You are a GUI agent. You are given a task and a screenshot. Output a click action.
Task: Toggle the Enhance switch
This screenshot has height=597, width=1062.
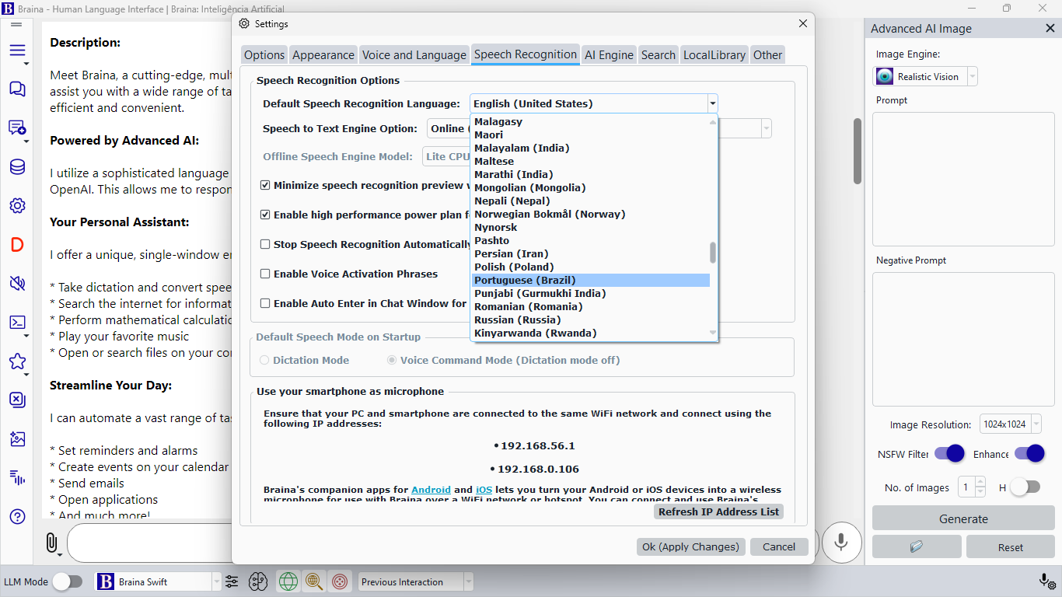[x=1029, y=454]
